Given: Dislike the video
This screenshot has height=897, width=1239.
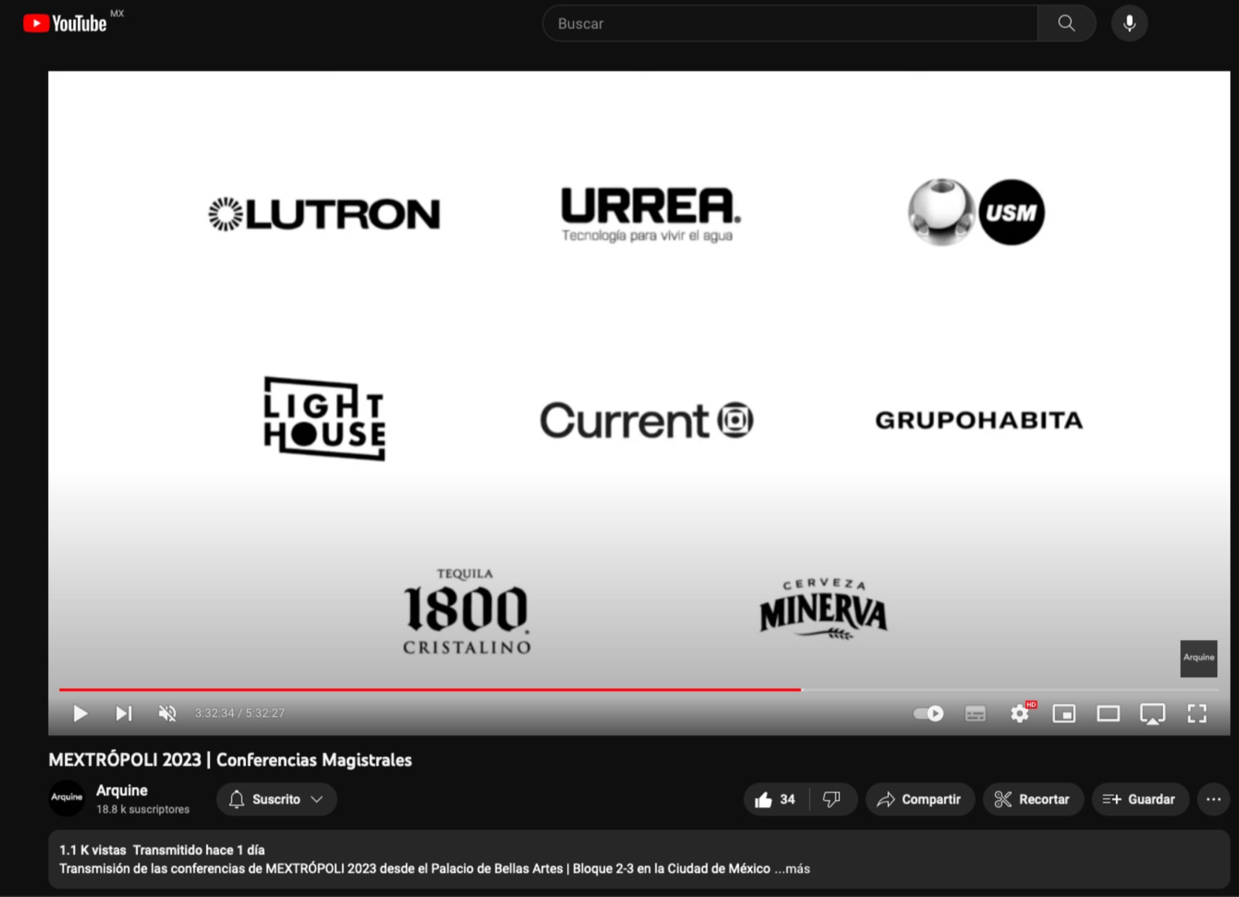Looking at the screenshot, I should tap(832, 799).
